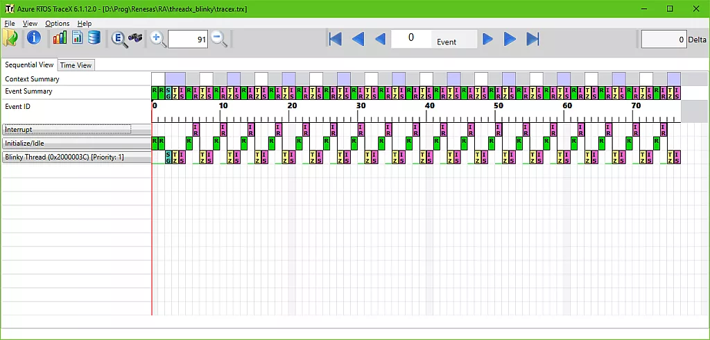
Task: Select IR interrupt event at event 10
Action: pyautogui.click(x=223, y=130)
